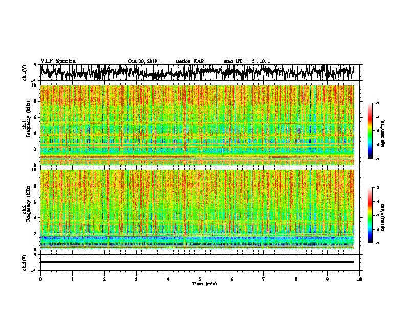Click the flat black ch.3 signal line

coord(197,262)
